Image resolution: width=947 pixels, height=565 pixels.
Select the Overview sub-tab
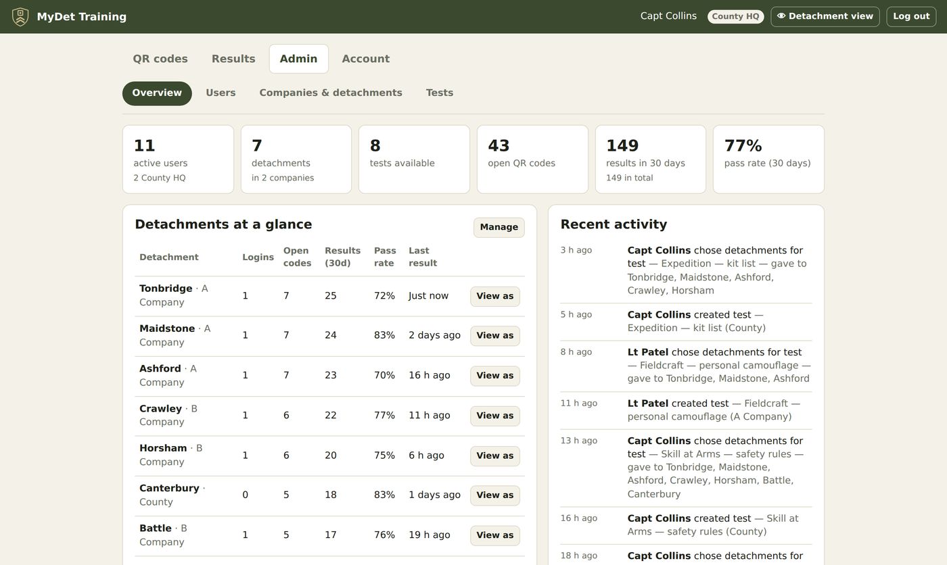pyautogui.click(x=157, y=93)
